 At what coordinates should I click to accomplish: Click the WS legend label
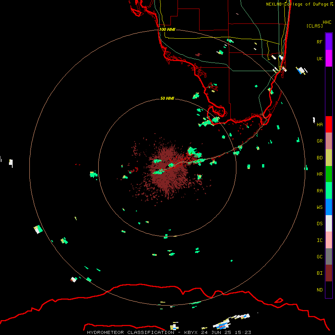click(x=319, y=207)
